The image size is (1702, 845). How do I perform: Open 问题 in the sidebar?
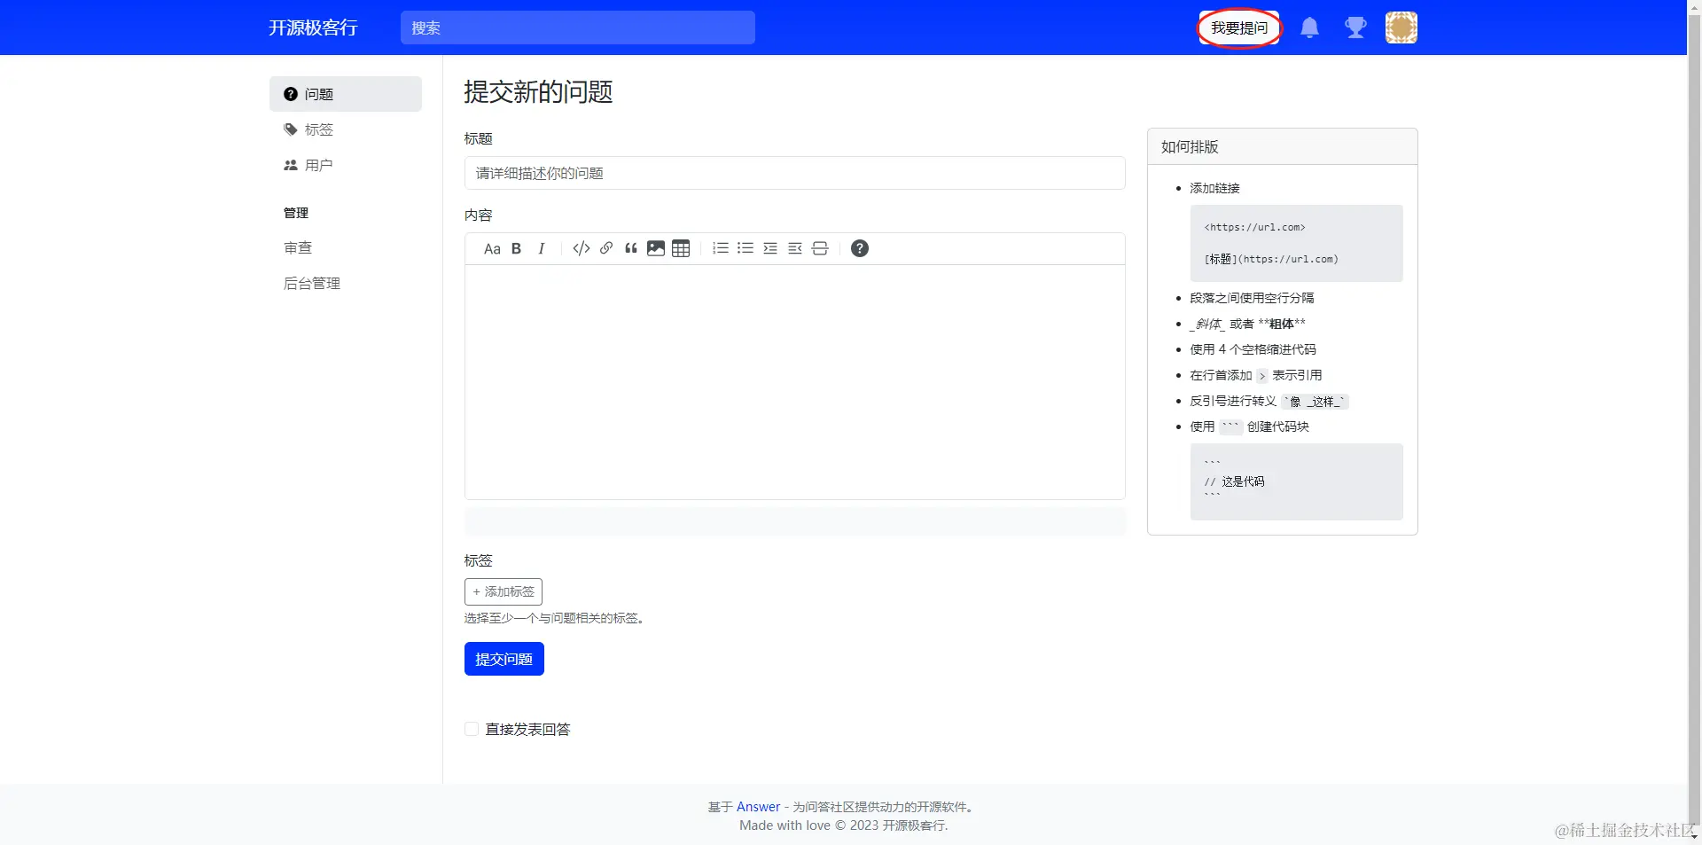pyautogui.click(x=346, y=94)
